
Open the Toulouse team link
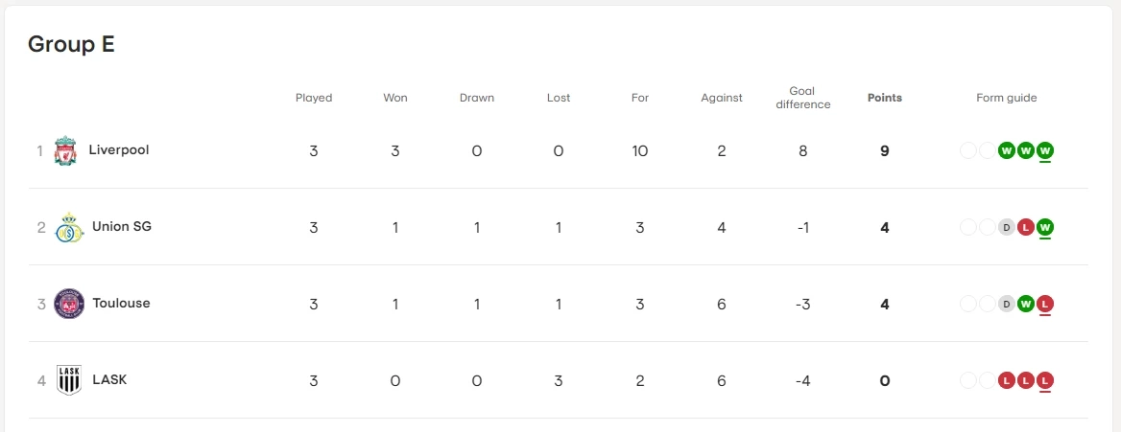point(122,304)
